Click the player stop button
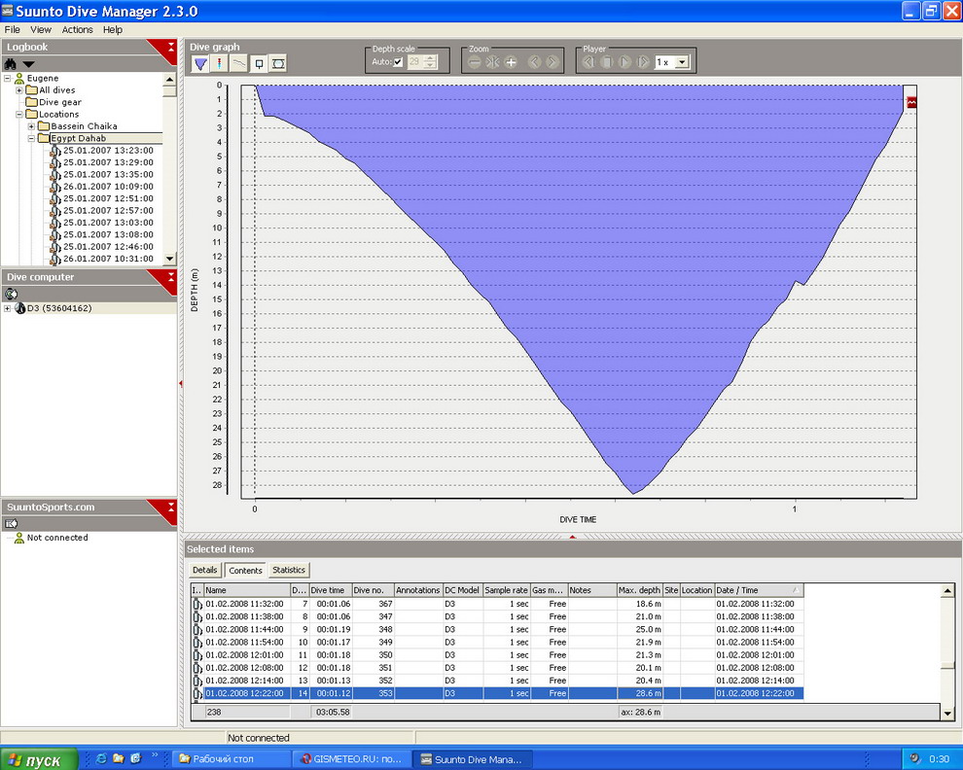Screen dimensions: 963x770 click(x=607, y=62)
